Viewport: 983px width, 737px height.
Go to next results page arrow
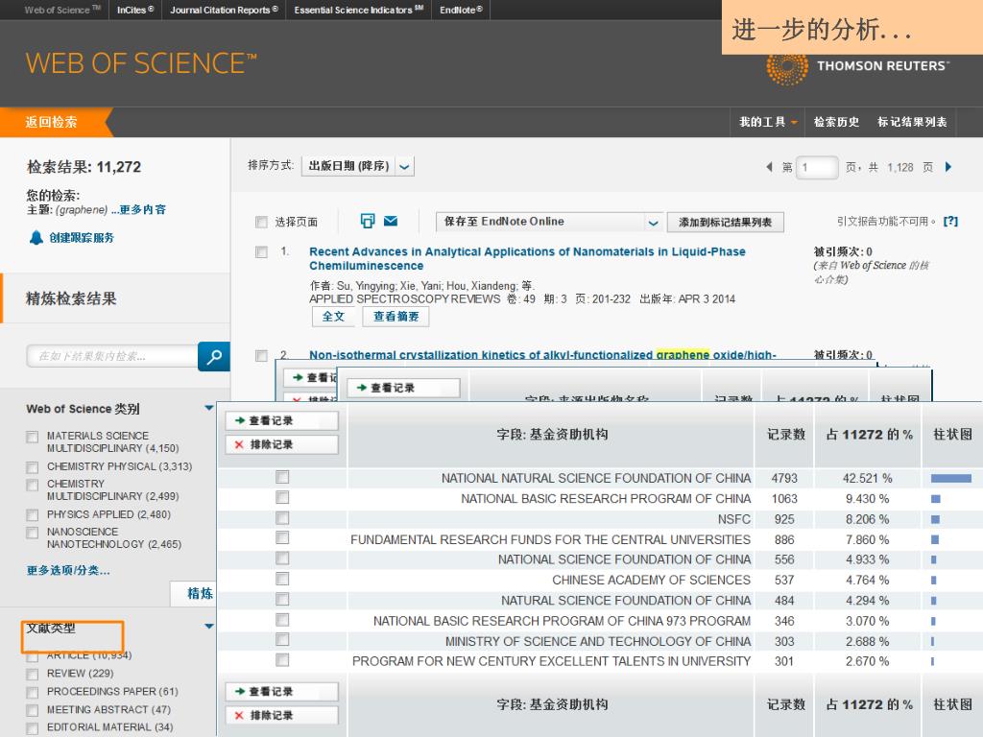coord(948,167)
